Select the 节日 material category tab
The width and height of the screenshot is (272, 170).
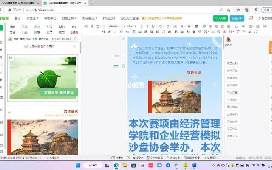[12, 32]
